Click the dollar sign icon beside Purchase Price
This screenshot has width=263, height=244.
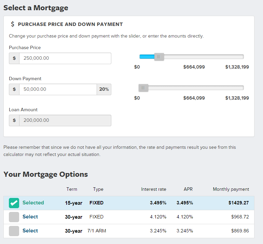tap(14, 58)
